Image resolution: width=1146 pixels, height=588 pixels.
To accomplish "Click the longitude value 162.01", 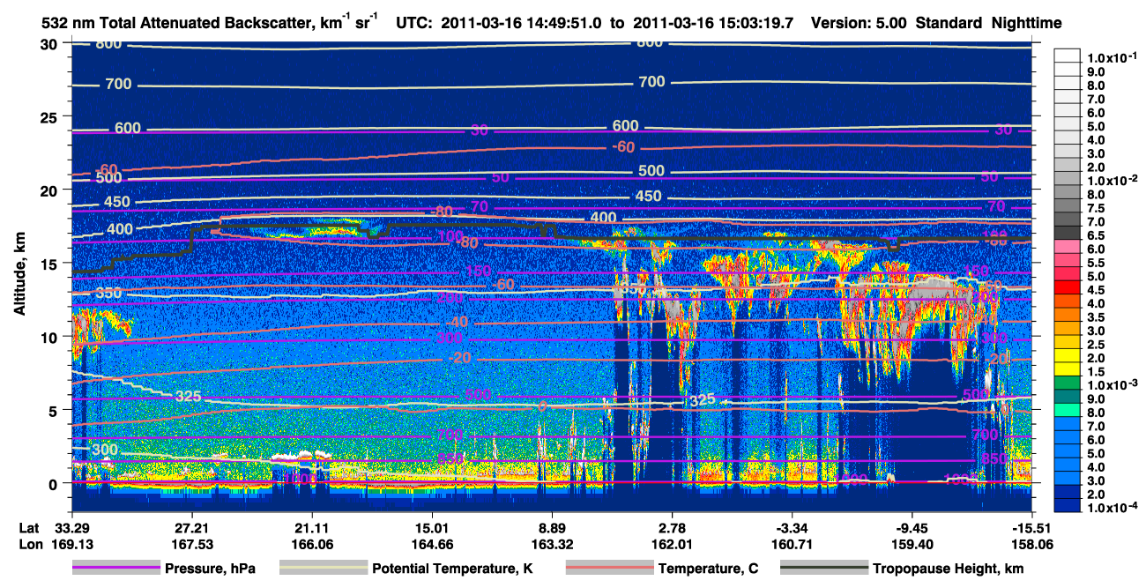I will (x=673, y=543).
